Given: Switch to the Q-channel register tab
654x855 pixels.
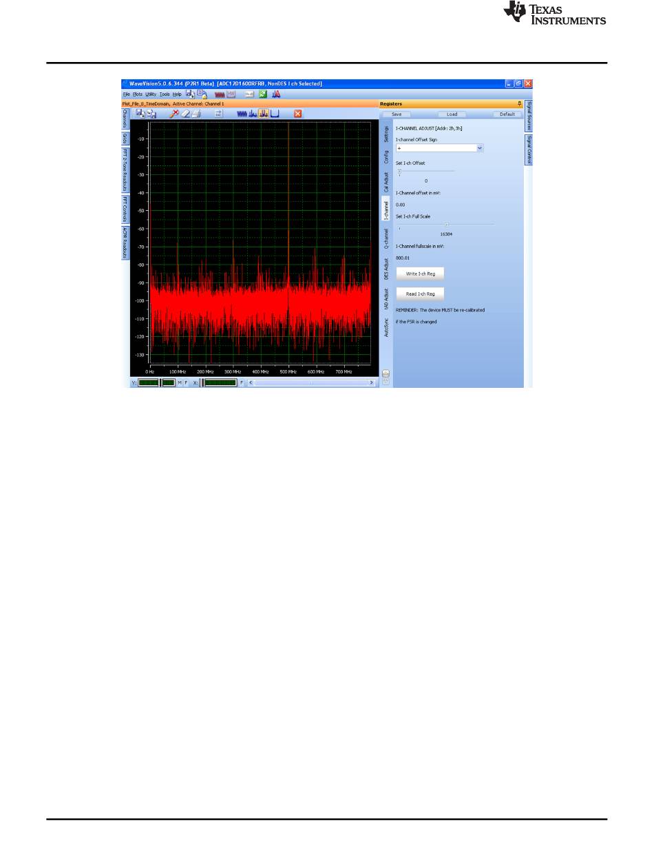Looking at the screenshot, I should [x=386, y=238].
